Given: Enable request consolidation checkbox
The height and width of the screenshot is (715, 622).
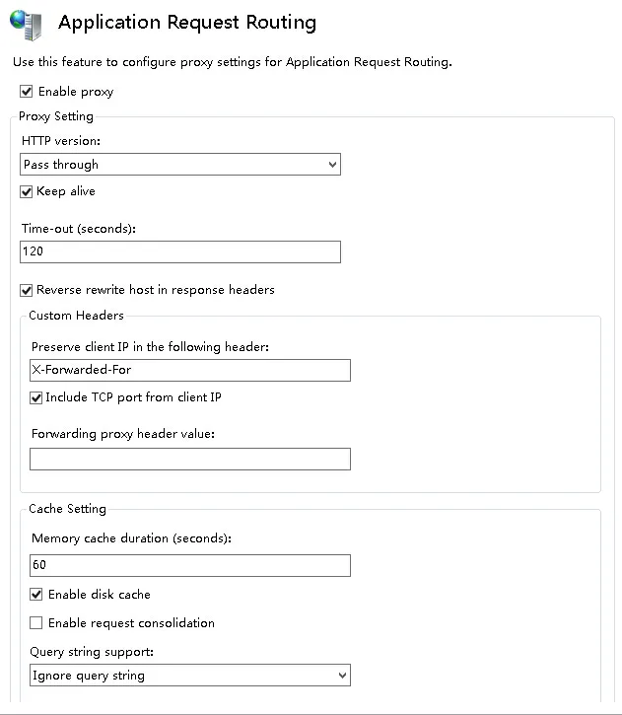Looking at the screenshot, I should [x=36, y=623].
